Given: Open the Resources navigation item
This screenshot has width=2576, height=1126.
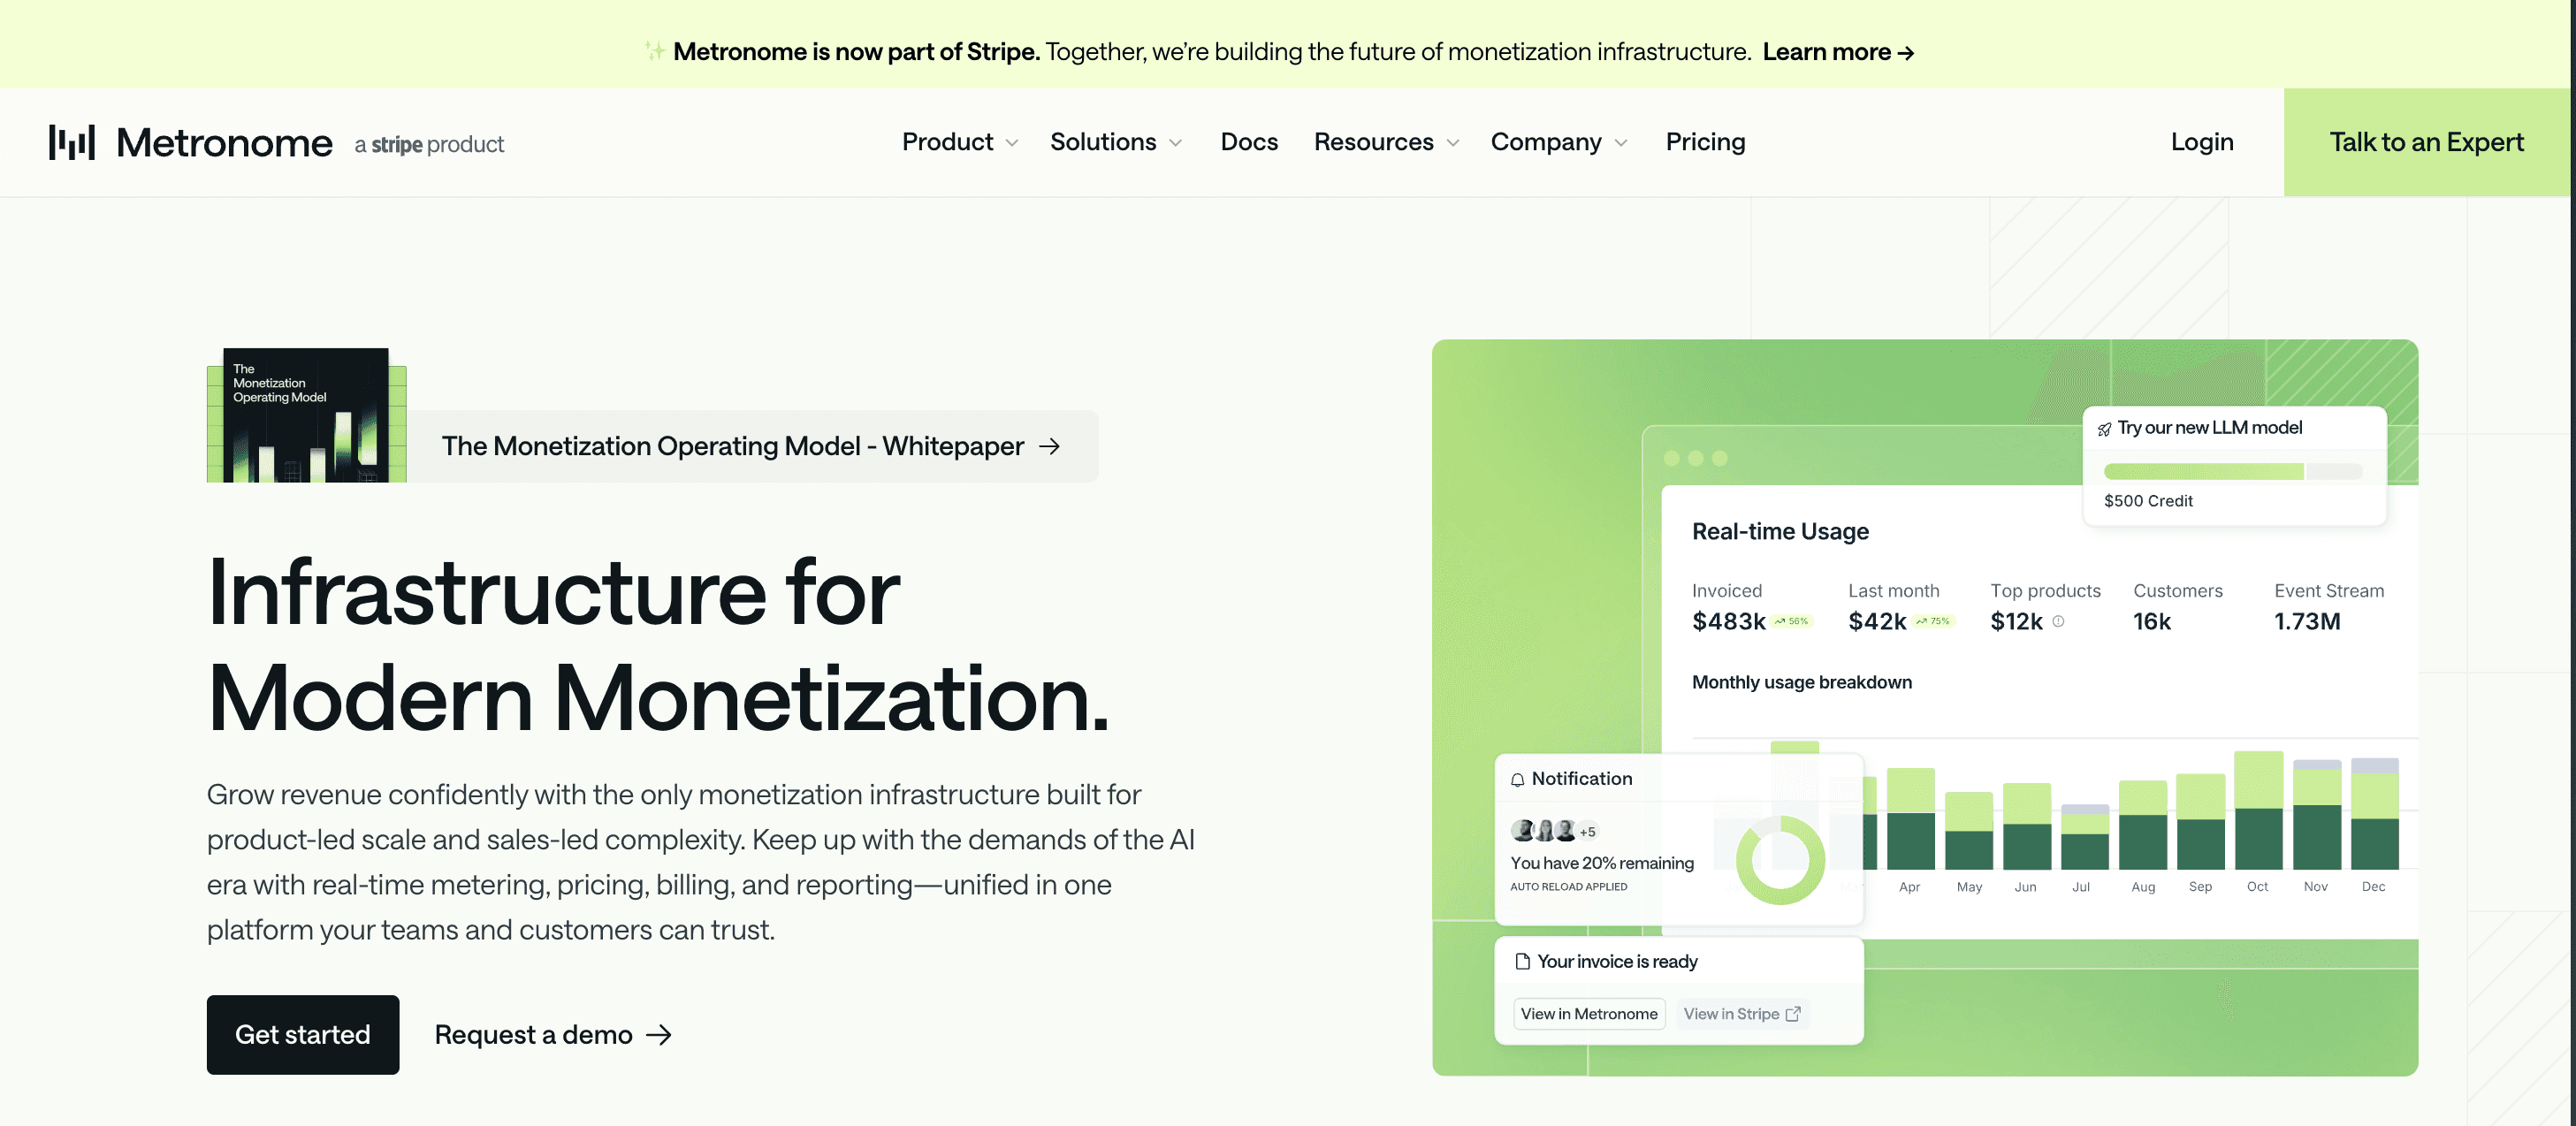Looking at the screenshot, I should 1373,142.
